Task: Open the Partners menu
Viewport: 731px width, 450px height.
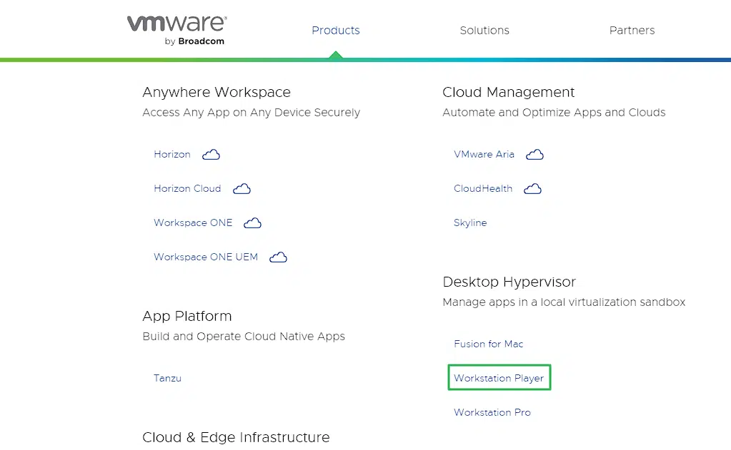Action: [x=632, y=30]
